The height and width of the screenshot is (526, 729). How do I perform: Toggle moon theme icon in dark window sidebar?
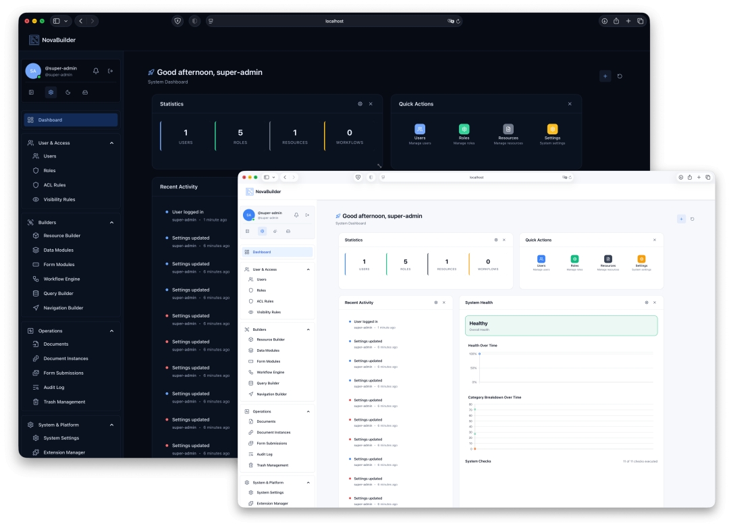pos(68,93)
